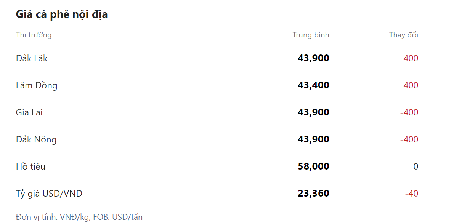Click Lâm Đồng average price 43,400

(x=313, y=85)
